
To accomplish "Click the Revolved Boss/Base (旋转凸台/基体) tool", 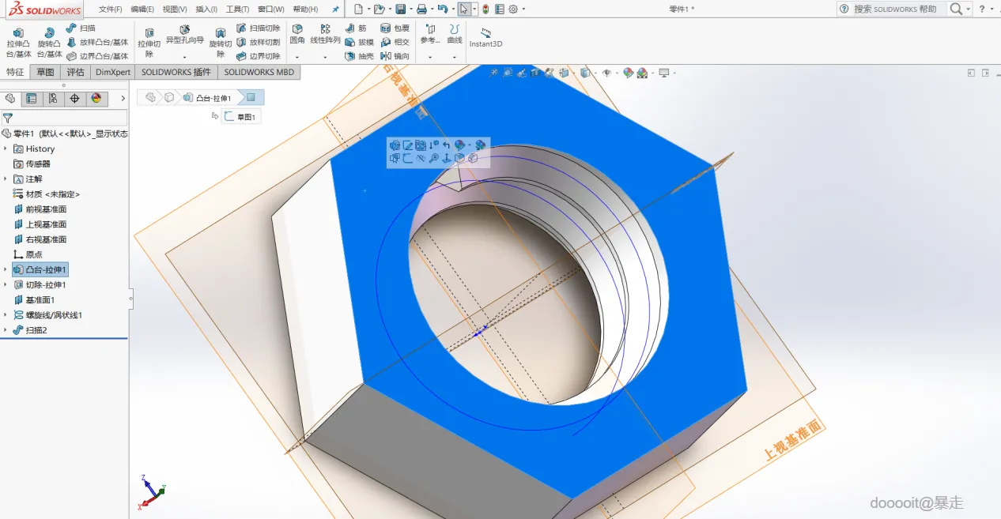I will tap(49, 43).
